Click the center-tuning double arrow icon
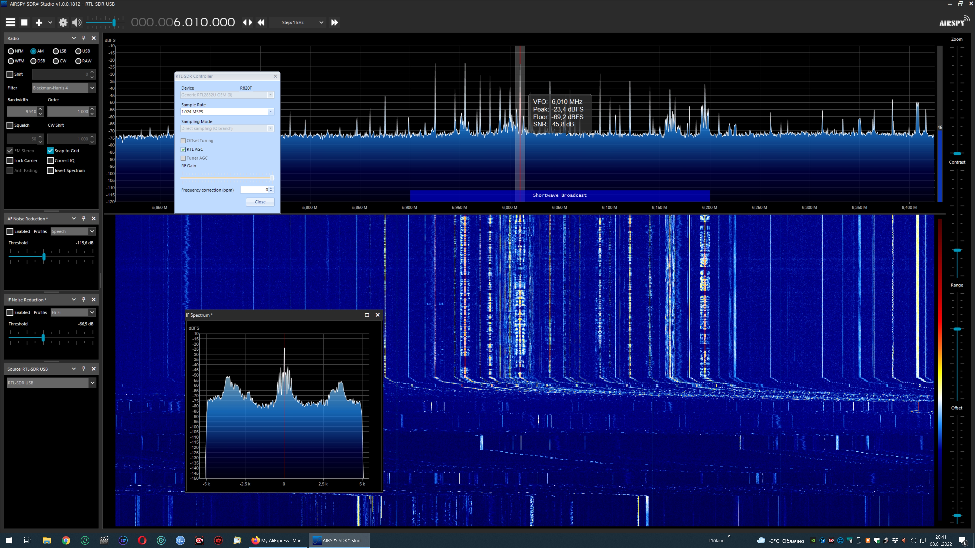Image resolution: width=975 pixels, height=548 pixels. 247,22
